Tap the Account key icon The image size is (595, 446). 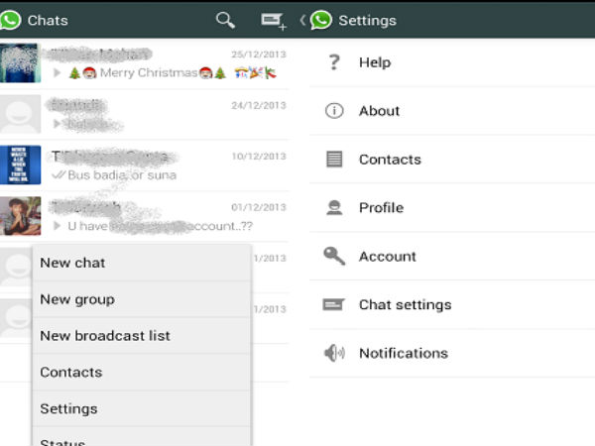[x=334, y=256]
